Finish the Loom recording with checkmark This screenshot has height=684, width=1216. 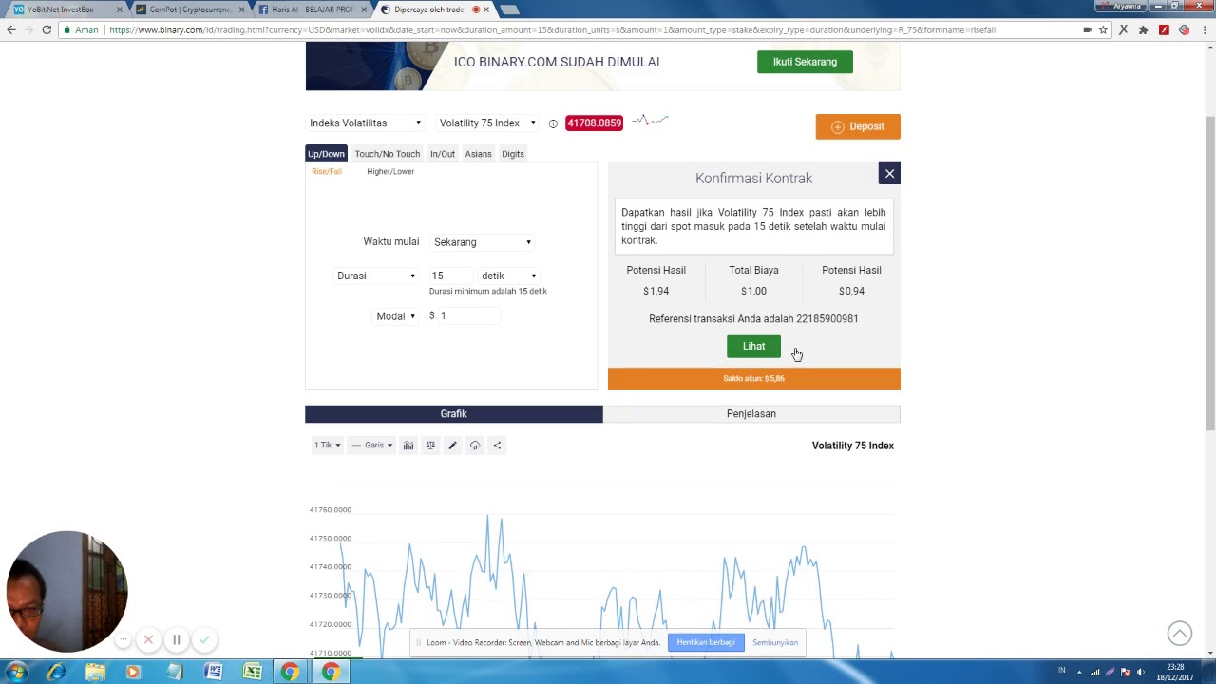click(204, 639)
